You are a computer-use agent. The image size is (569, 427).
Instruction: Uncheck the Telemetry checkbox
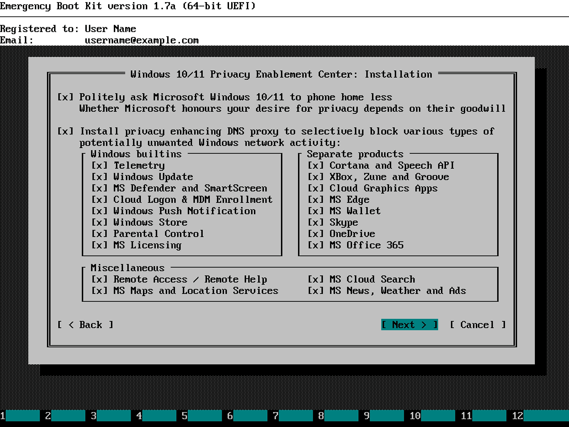[100, 165]
